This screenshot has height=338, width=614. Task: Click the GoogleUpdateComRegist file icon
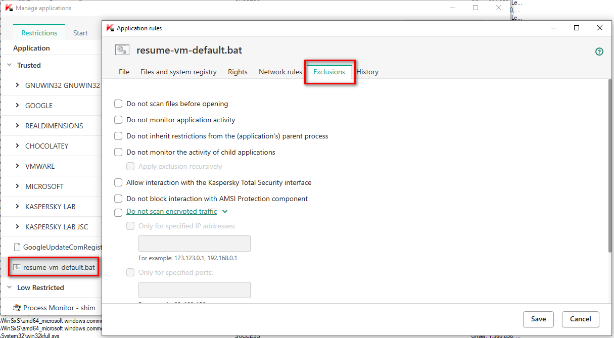[x=17, y=247]
